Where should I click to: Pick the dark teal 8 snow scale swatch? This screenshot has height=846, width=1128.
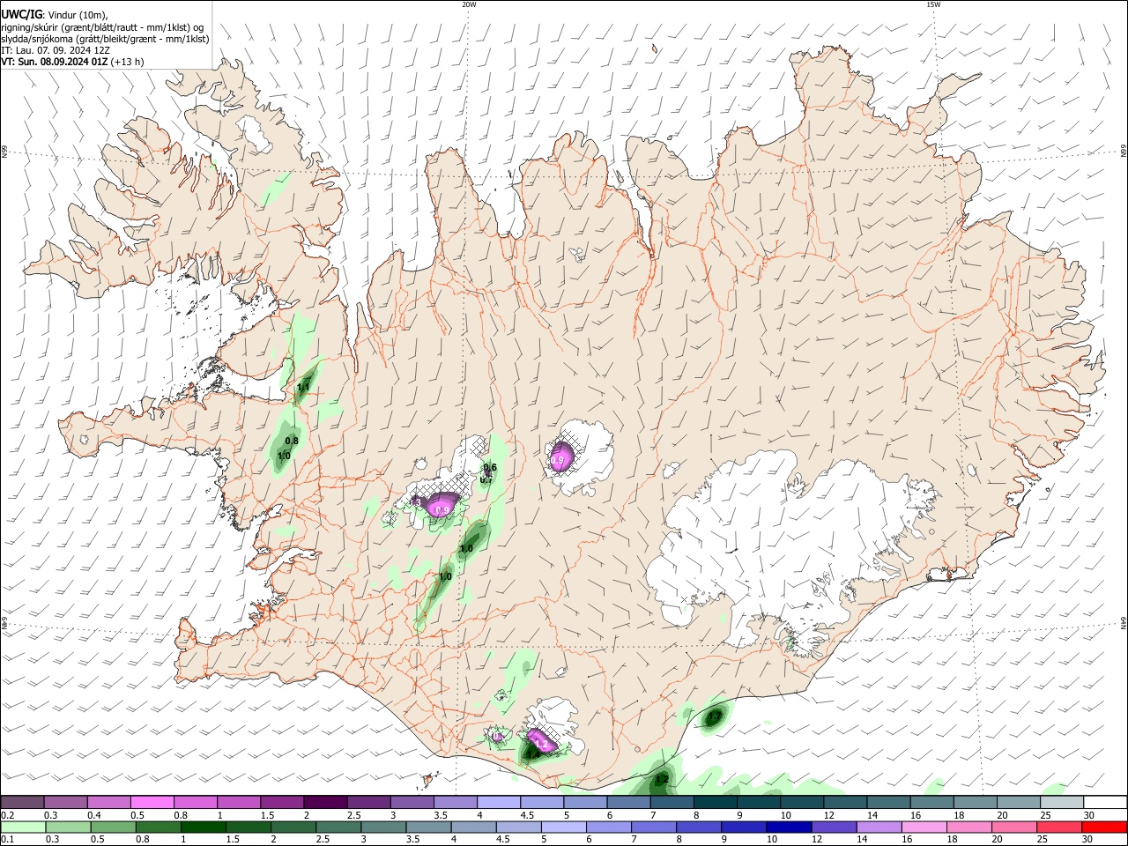pos(716,802)
